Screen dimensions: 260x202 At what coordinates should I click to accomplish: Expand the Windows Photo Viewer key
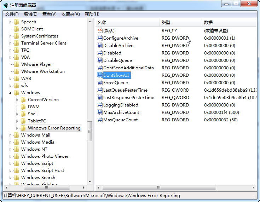point(11,156)
